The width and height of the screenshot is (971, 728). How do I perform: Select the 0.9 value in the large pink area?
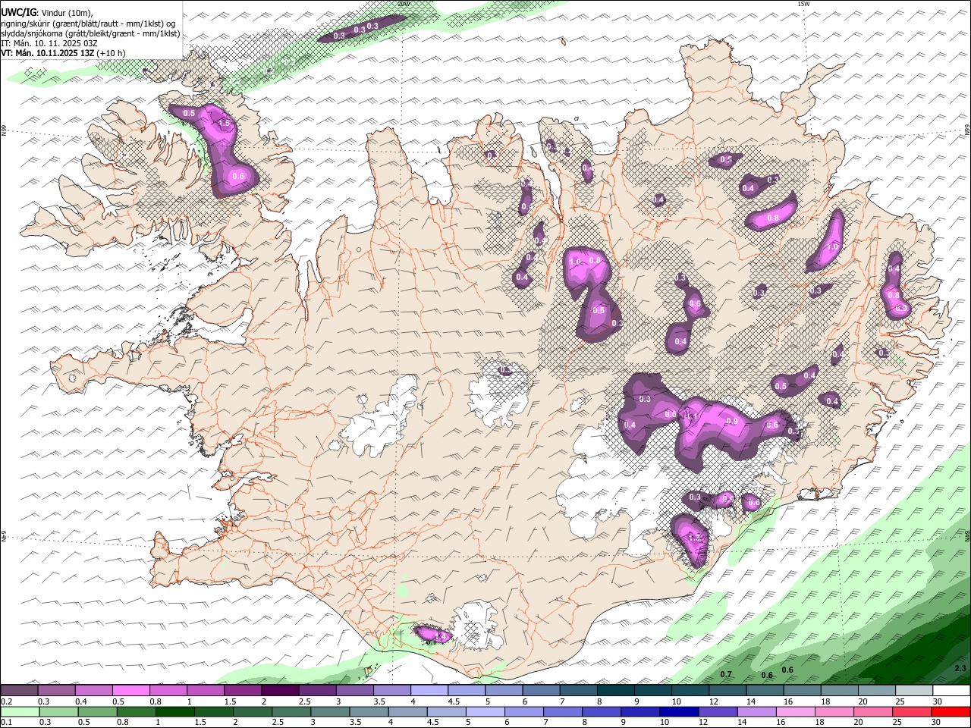(x=732, y=421)
